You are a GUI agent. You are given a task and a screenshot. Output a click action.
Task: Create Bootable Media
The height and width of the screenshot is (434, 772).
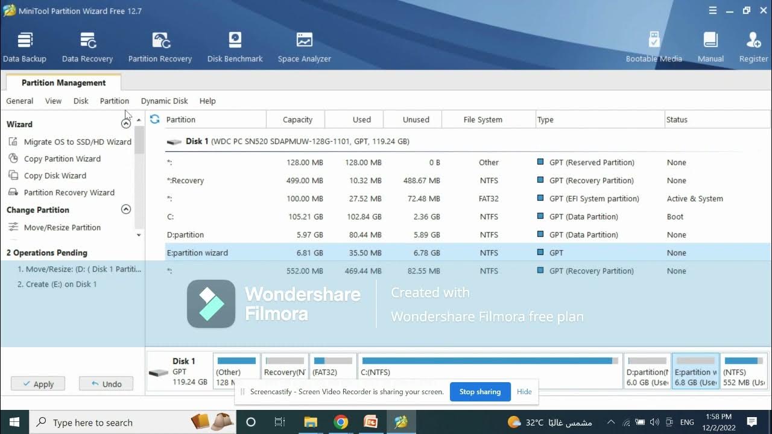pyautogui.click(x=654, y=47)
